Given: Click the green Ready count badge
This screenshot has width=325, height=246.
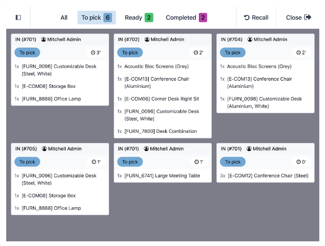Looking at the screenshot, I should [149, 18].
